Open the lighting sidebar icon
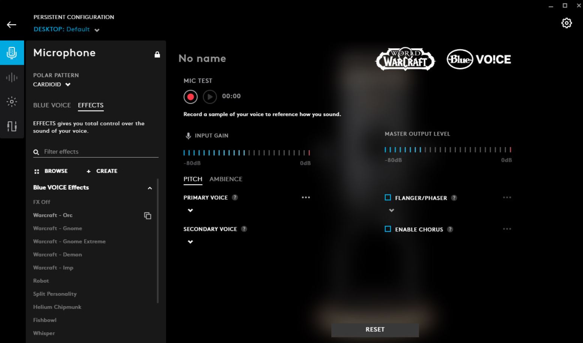 (12, 101)
